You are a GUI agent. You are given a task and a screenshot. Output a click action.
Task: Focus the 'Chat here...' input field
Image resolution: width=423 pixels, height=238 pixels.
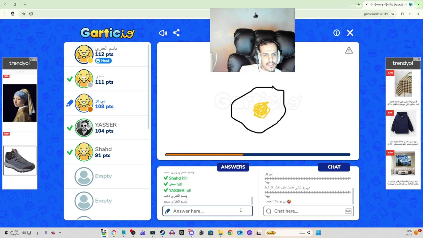click(309, 211)
